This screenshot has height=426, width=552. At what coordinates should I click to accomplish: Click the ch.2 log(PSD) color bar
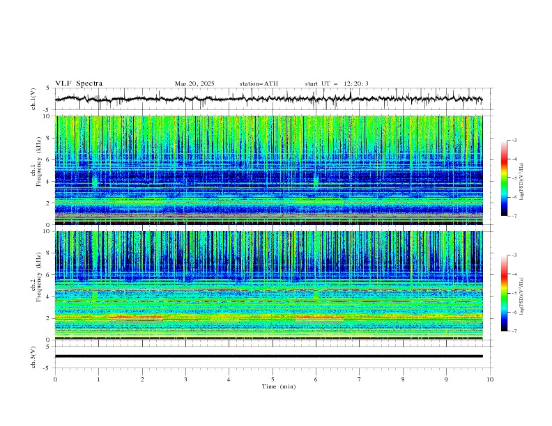click(504, 293)
